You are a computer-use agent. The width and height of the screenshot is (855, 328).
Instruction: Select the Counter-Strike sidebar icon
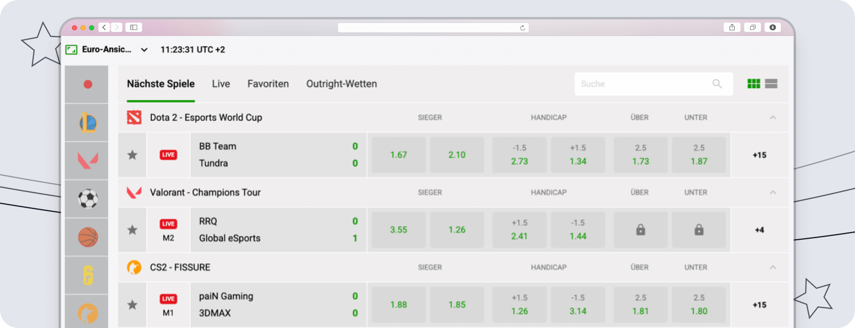click(x=87, y=312)
